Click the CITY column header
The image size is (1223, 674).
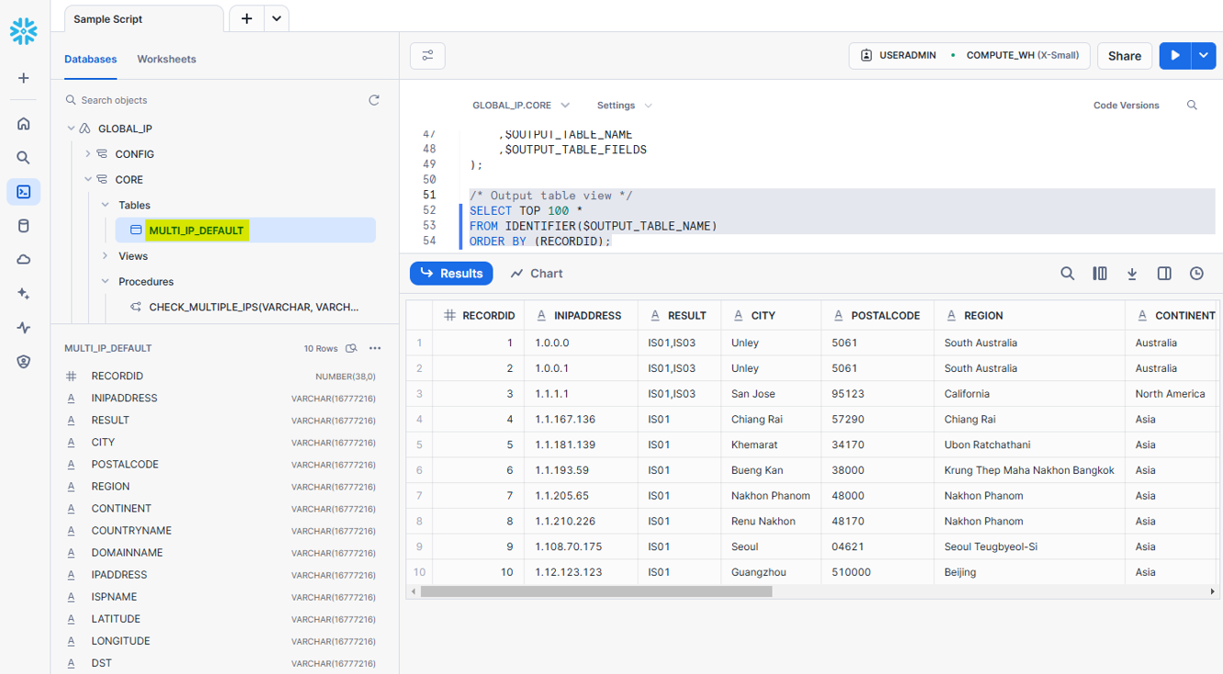click(771, 315)
